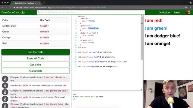Image resolution: width=193 pixels, height=108 pixels.
Task: Click the search magnifier icon
Action: pos(39,12)
